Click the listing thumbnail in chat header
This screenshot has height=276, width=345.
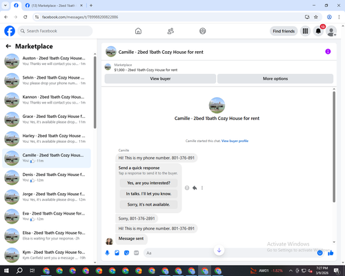click(x=111, y=52)
